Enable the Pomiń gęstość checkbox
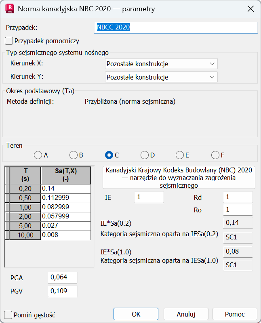261x323 pixels. (x=8, y=315)
